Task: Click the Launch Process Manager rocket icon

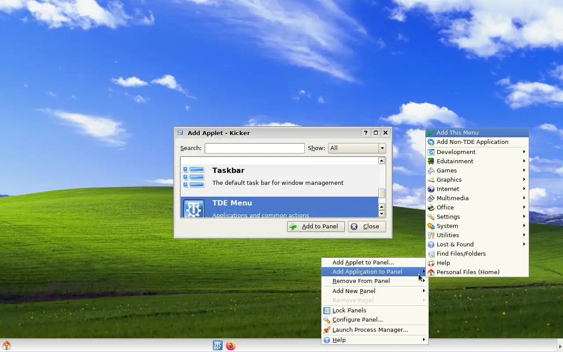Action: click(327, 330)
